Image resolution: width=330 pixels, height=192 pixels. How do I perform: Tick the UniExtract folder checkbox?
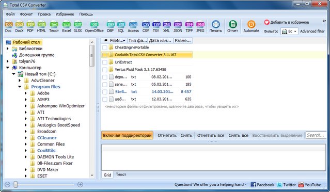pos(105,62)
